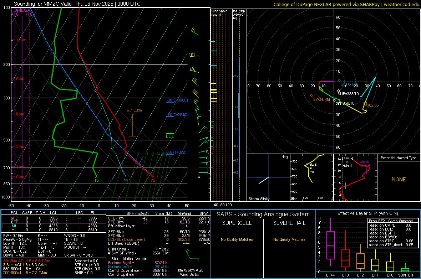This screenshot has height=279, width=421.
Task: Click the red 'Bunkers Right = 57/24 kt' line
Action: 138,263
